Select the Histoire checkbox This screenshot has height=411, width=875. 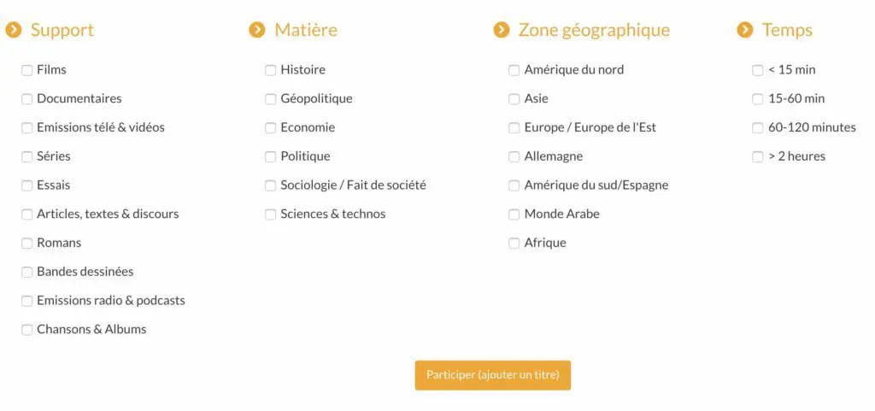(271, 70)
